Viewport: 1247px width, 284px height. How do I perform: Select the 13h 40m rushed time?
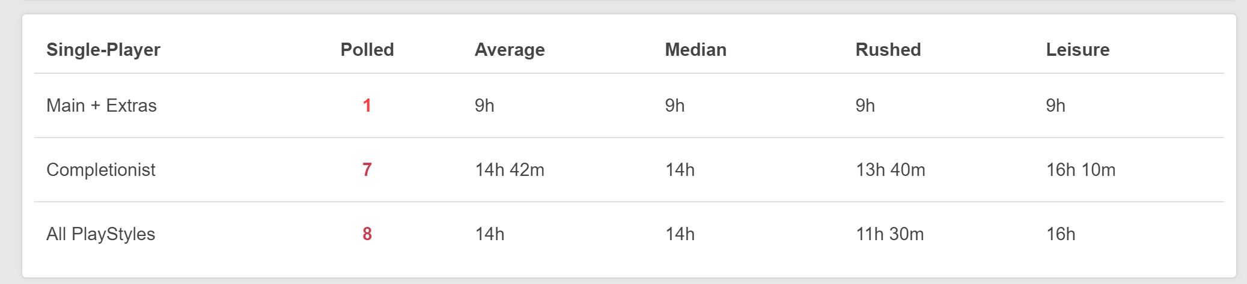pos(891,170)
